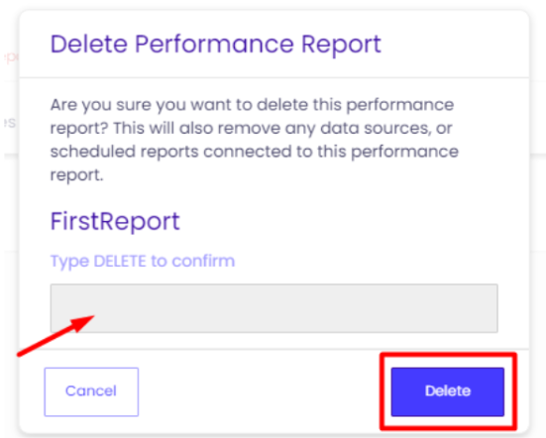Viewport: 546px width, 438px height.
Task: Click the empty footer space between Cancel and Delete
Action: pyautogui.click(x=260, y=391)
